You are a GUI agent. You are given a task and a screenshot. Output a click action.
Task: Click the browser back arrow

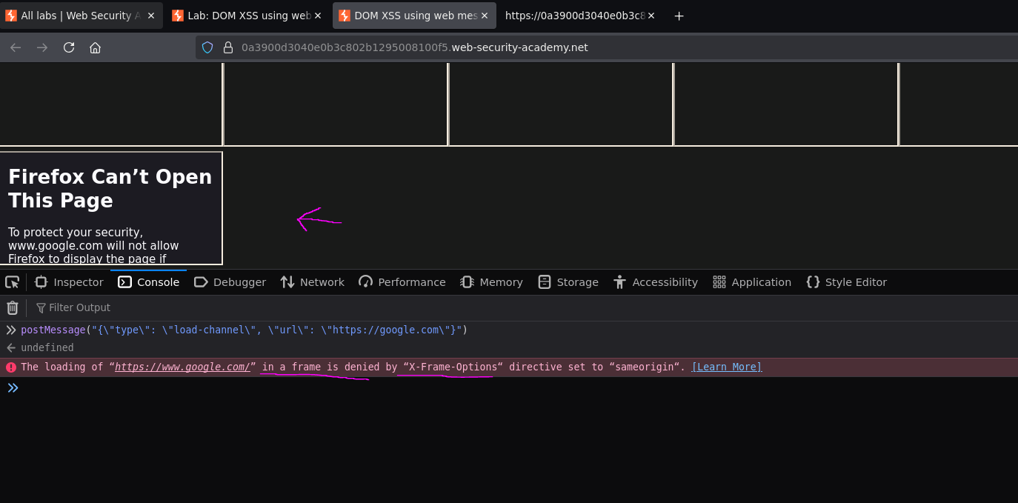pyautogui.click(x=16, y=47)
